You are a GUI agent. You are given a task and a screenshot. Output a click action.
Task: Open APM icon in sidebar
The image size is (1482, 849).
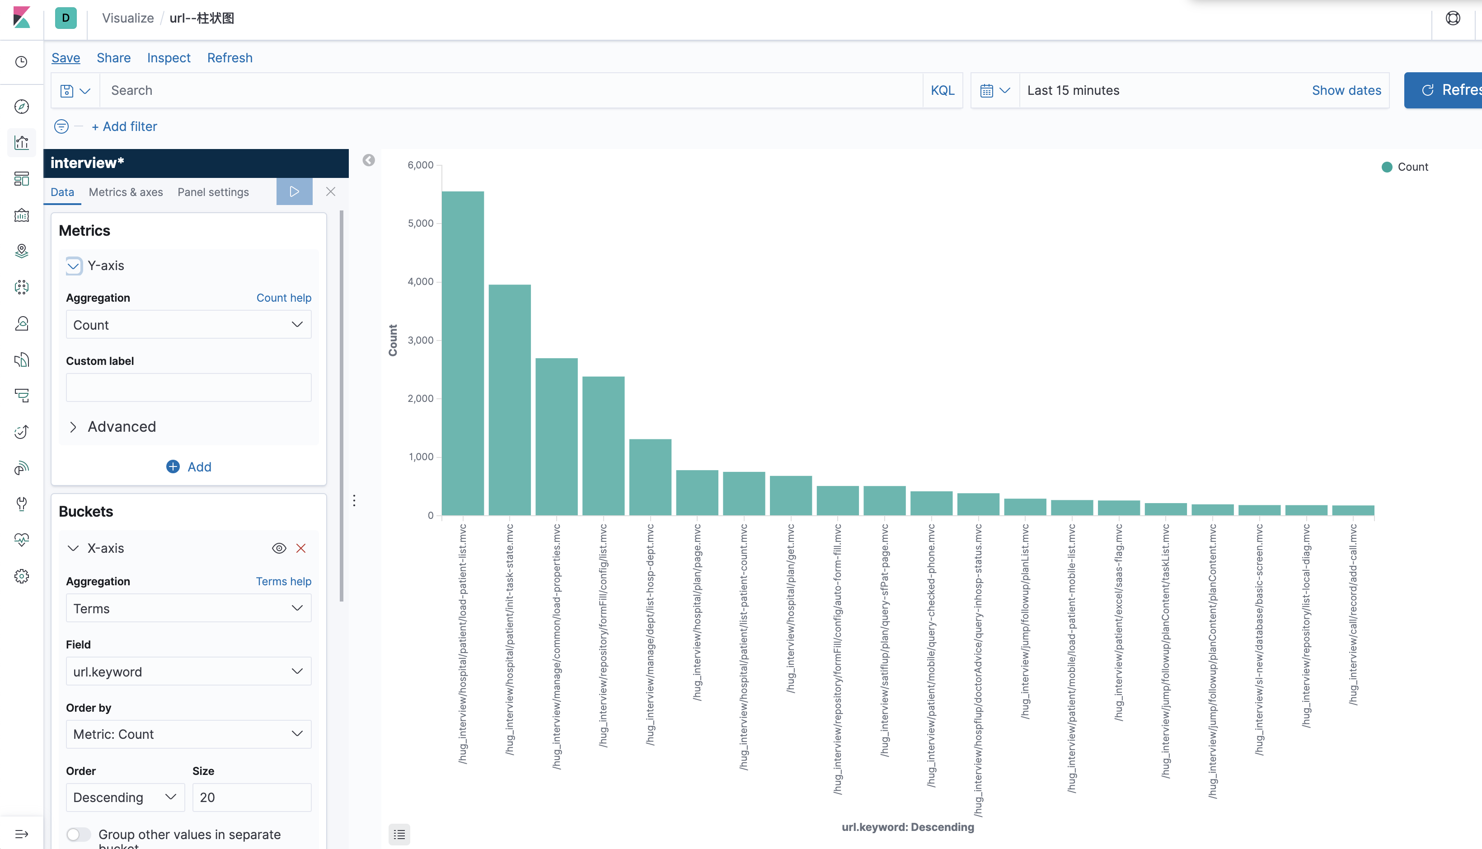pyautogui.click(x=22, y=396)
